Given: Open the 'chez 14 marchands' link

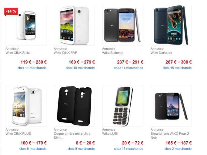Looking at the screenshot, I should [x=129, y=68].
